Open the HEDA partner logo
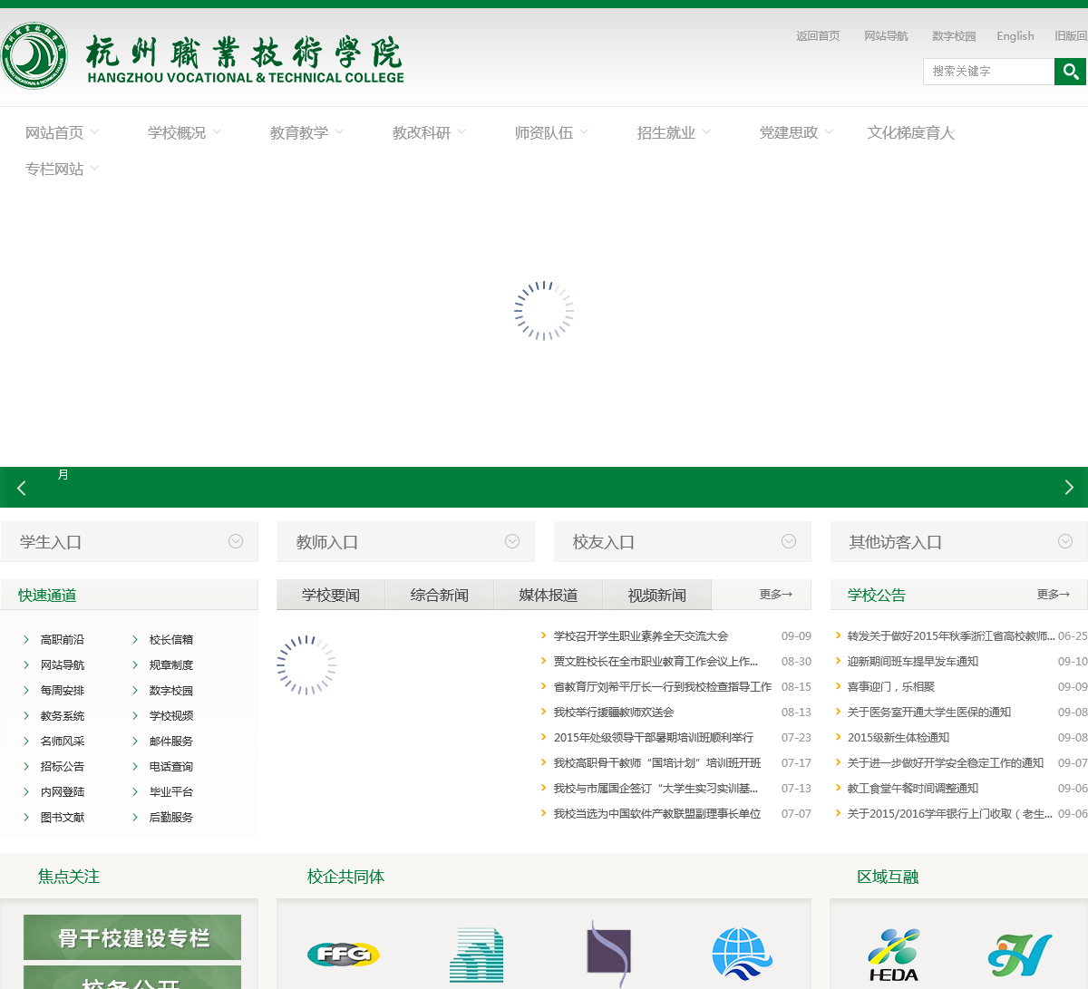 (894, 955)
